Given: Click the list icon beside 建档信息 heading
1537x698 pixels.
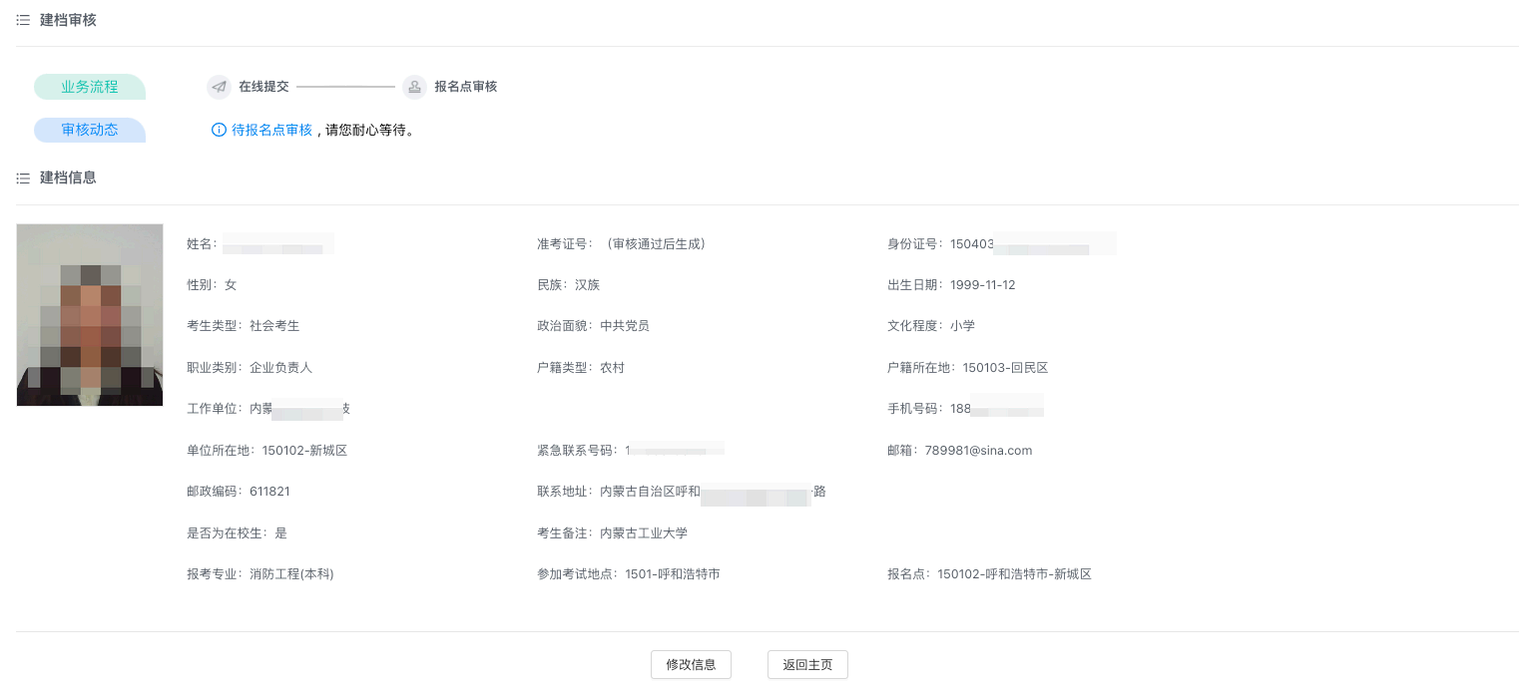Looking at the screenshot, I should pos(23,177).
